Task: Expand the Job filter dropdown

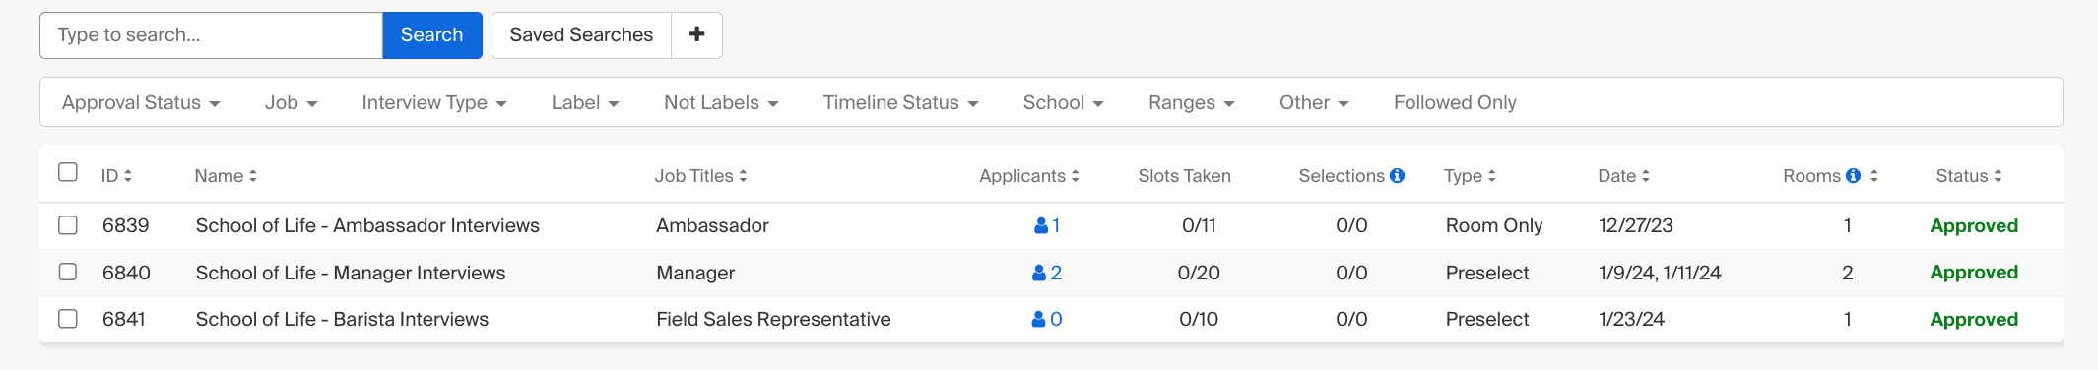Action: point(292,102)
